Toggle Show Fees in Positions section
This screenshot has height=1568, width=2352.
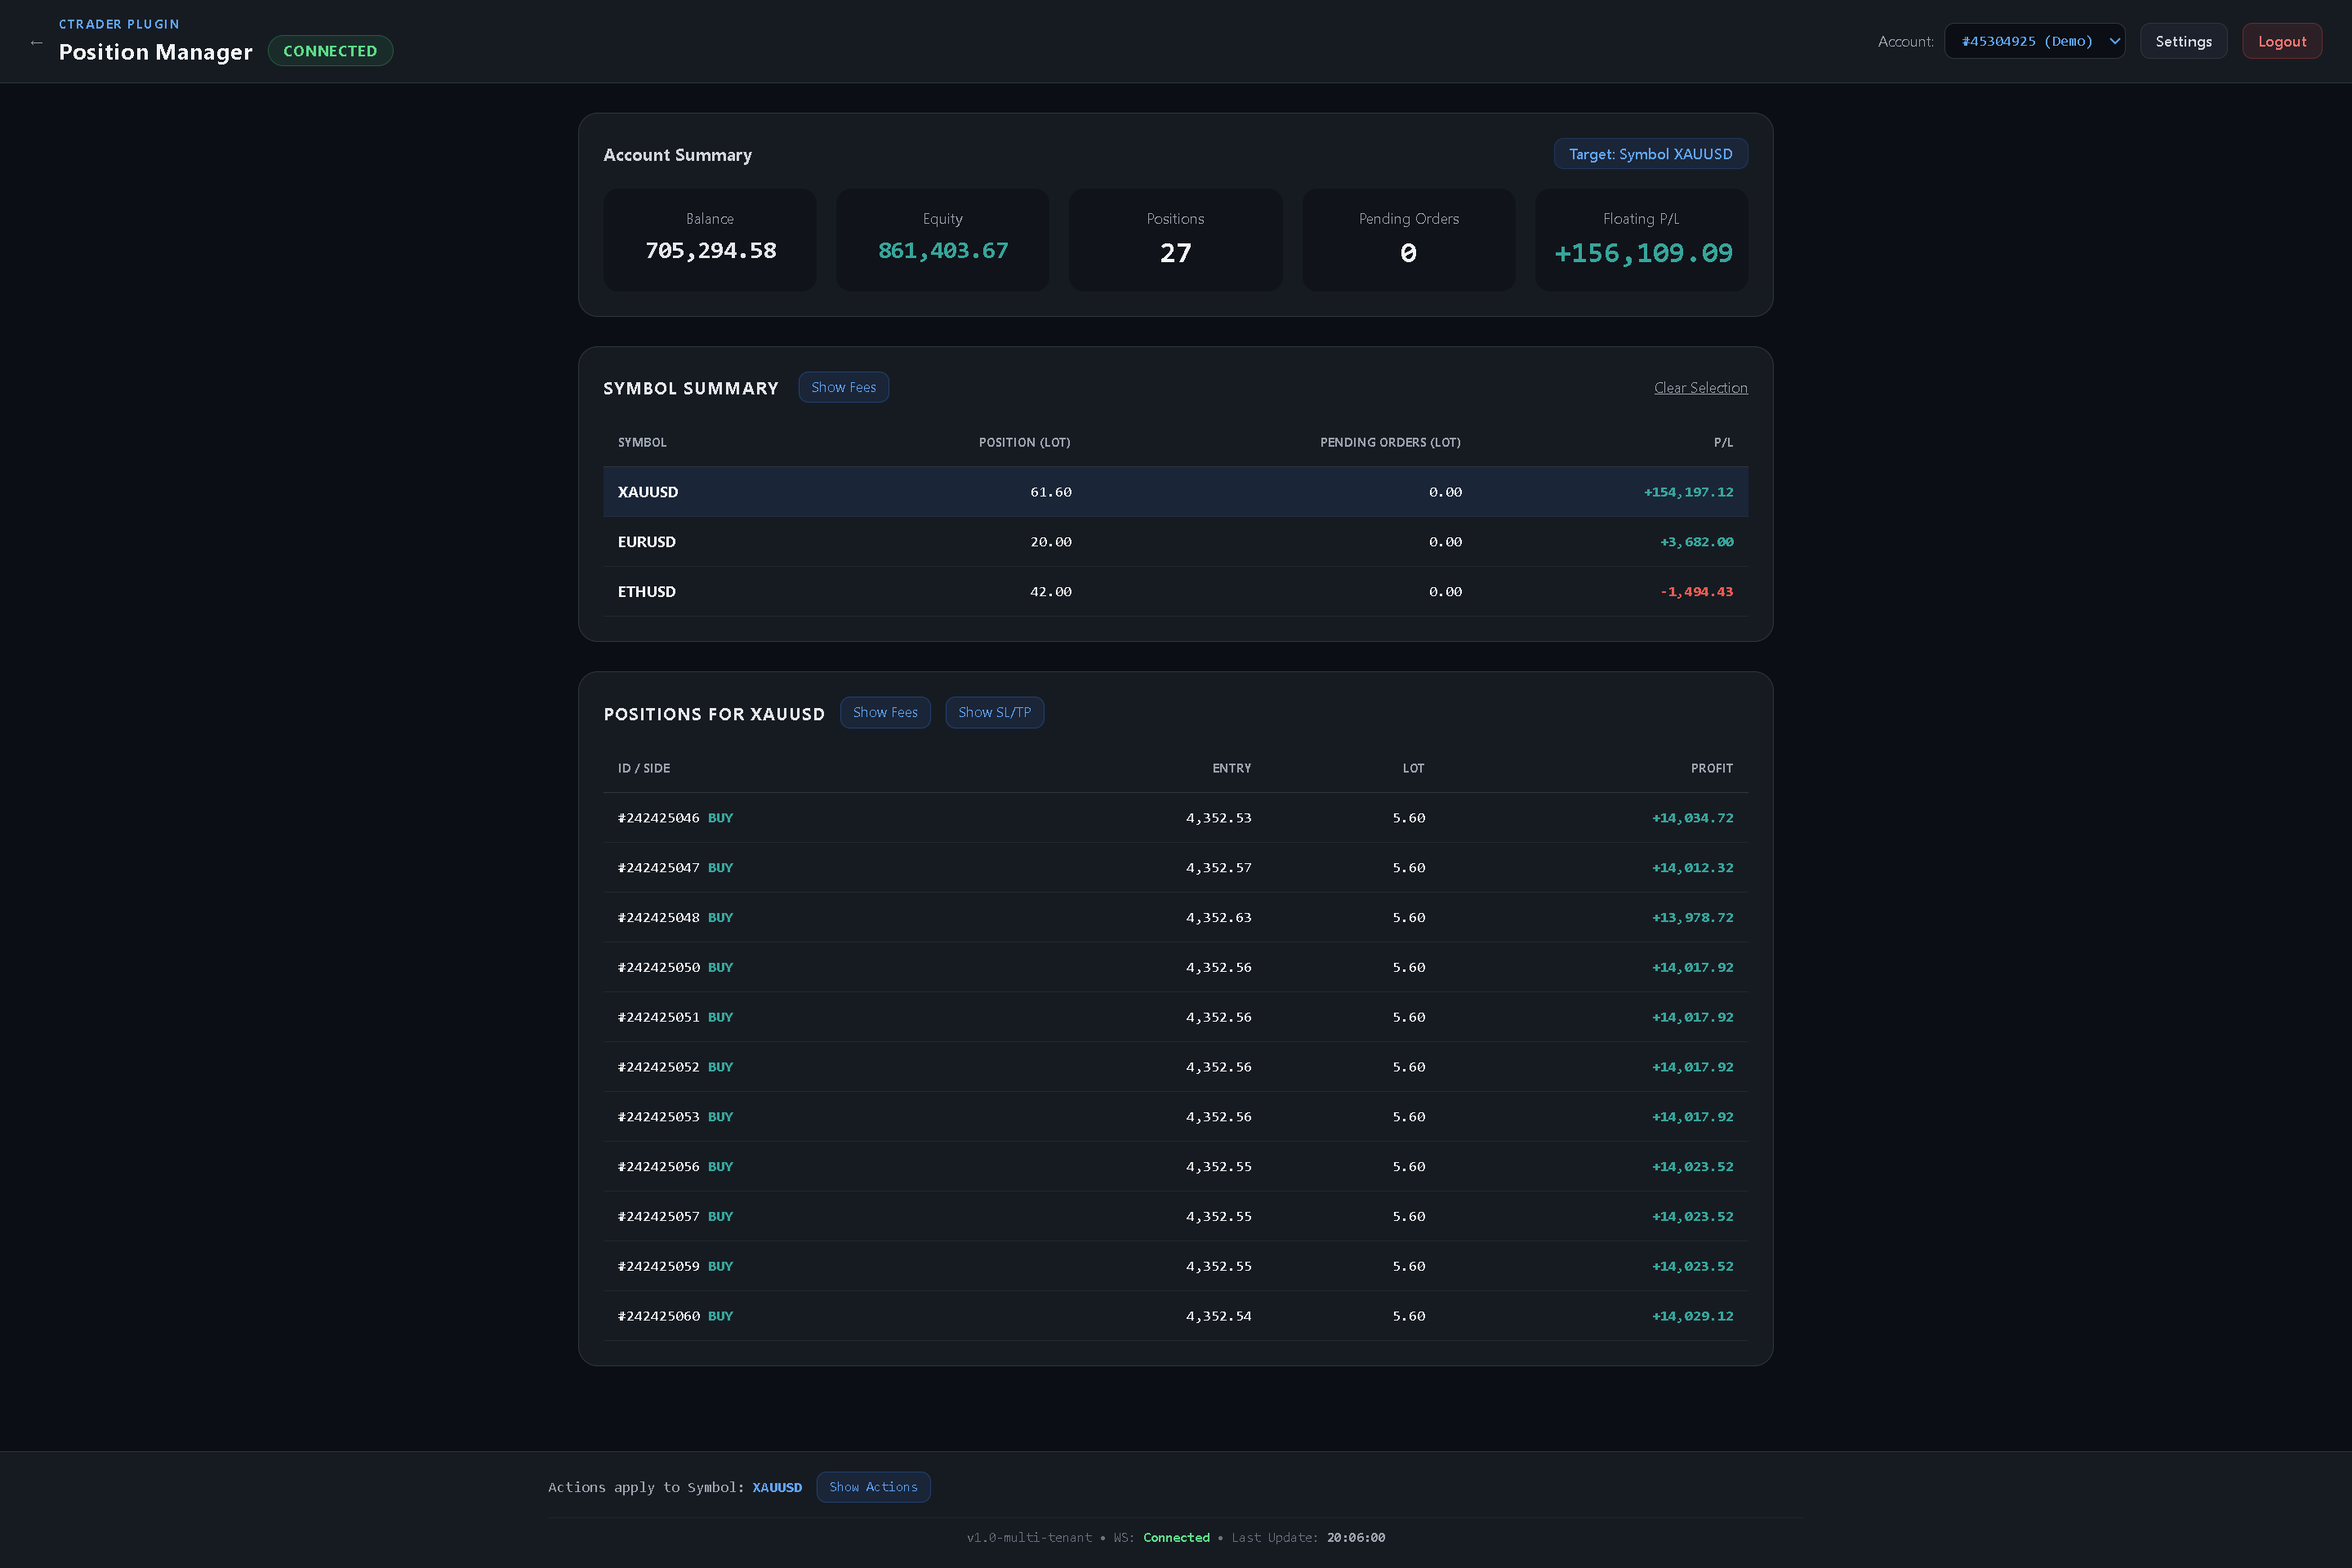885,712
